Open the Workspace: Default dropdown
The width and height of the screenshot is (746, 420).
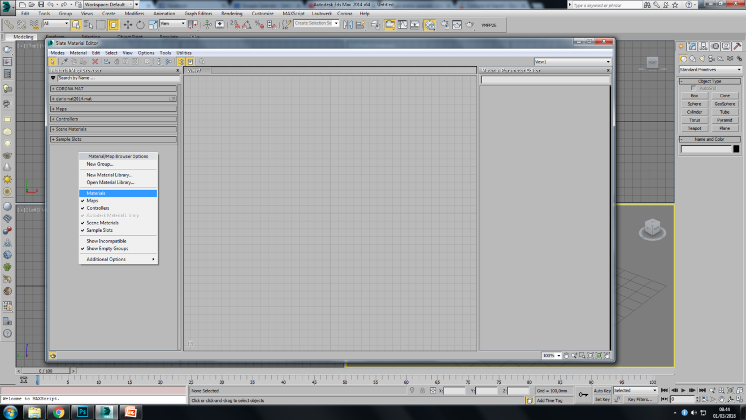pos(109,5)
